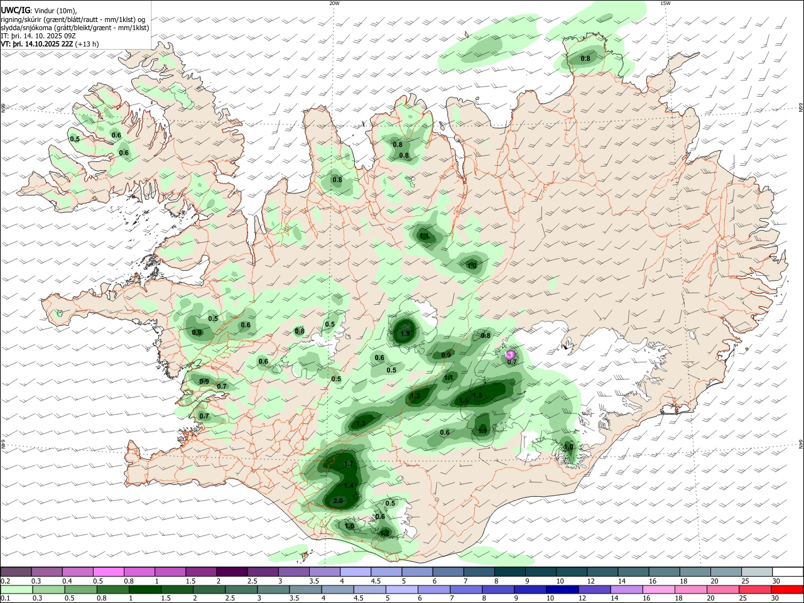Select the 1.4 rainfall value on the map

350,486
